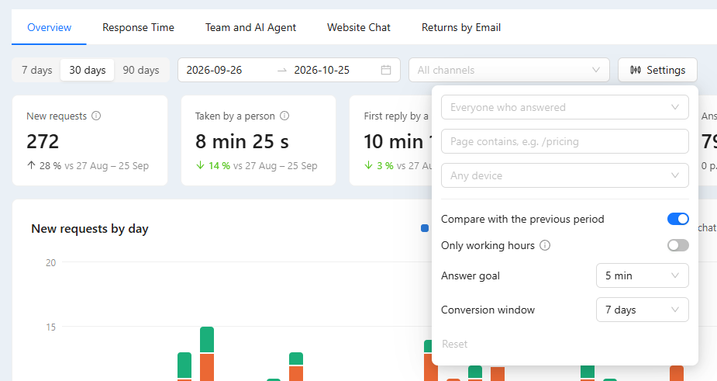Select the 7 days range
Image resolution: width=717 pixels, height=381 pixels.
36,70
